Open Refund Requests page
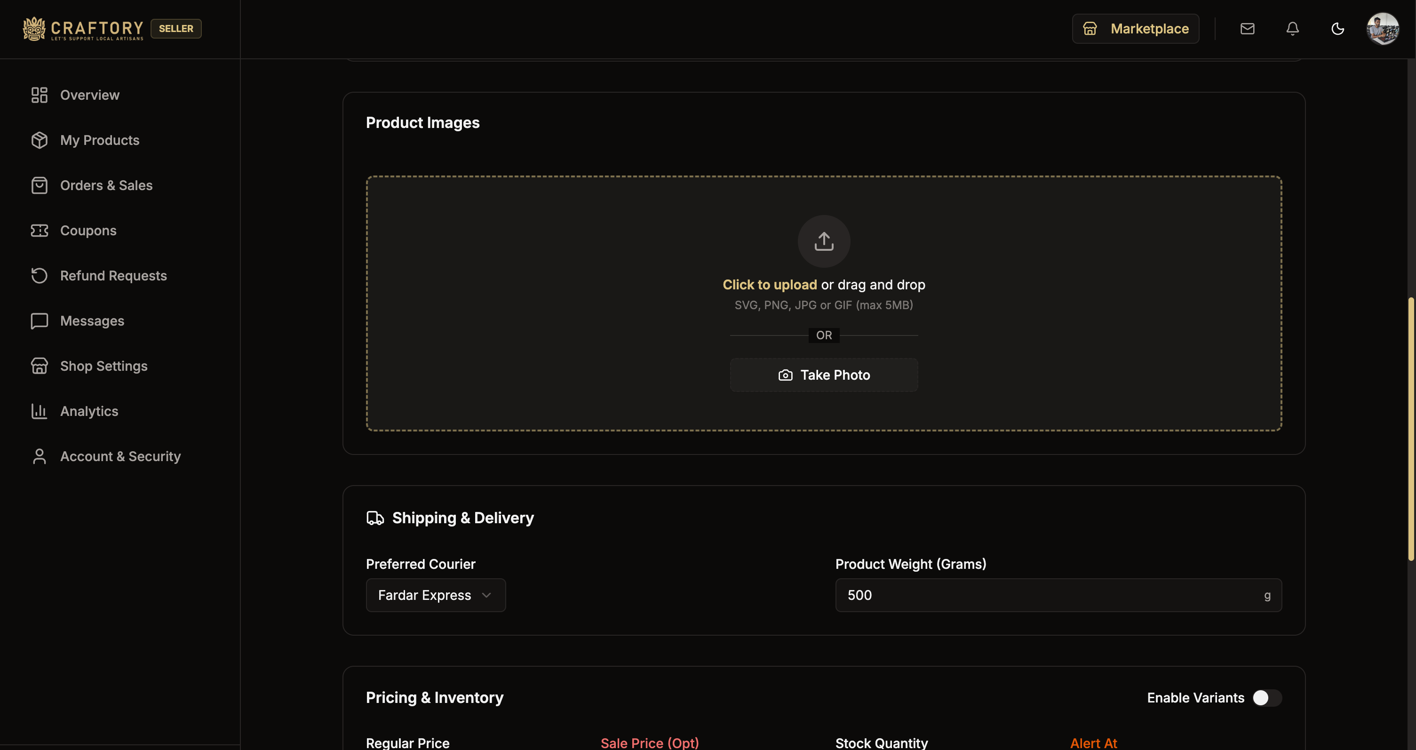This screenshot has width=1416, height=750. (x=113, y=275)
